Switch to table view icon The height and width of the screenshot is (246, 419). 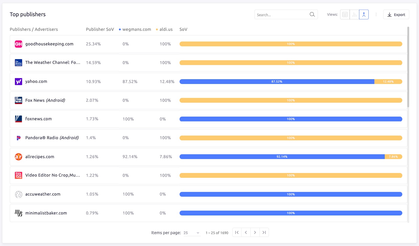click(345, 15)
